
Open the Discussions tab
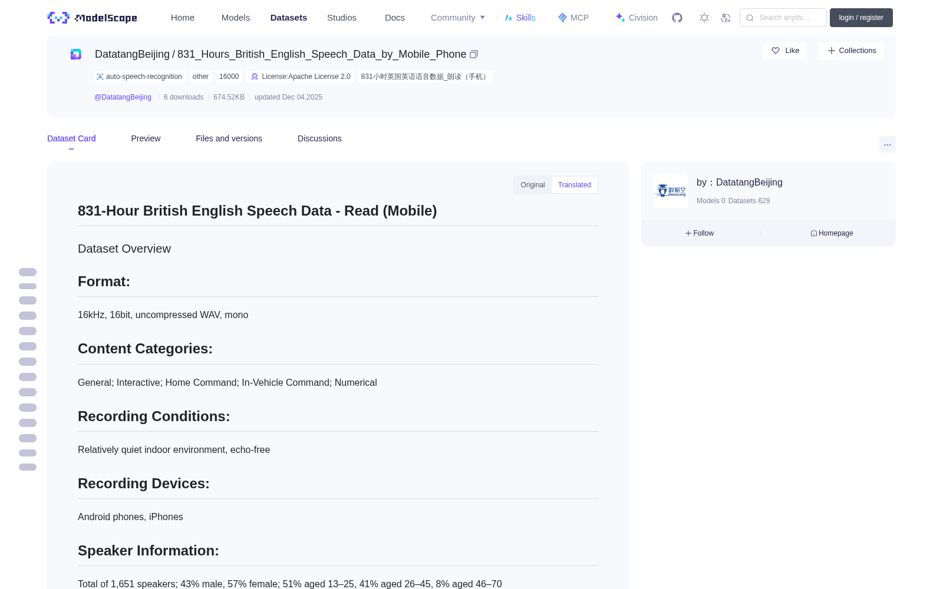tap(319, 138)
